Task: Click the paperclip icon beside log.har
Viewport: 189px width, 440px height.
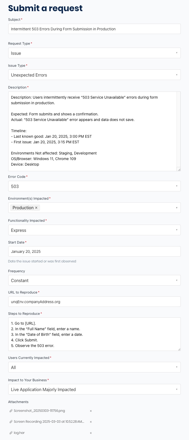Action: (11, 433)
